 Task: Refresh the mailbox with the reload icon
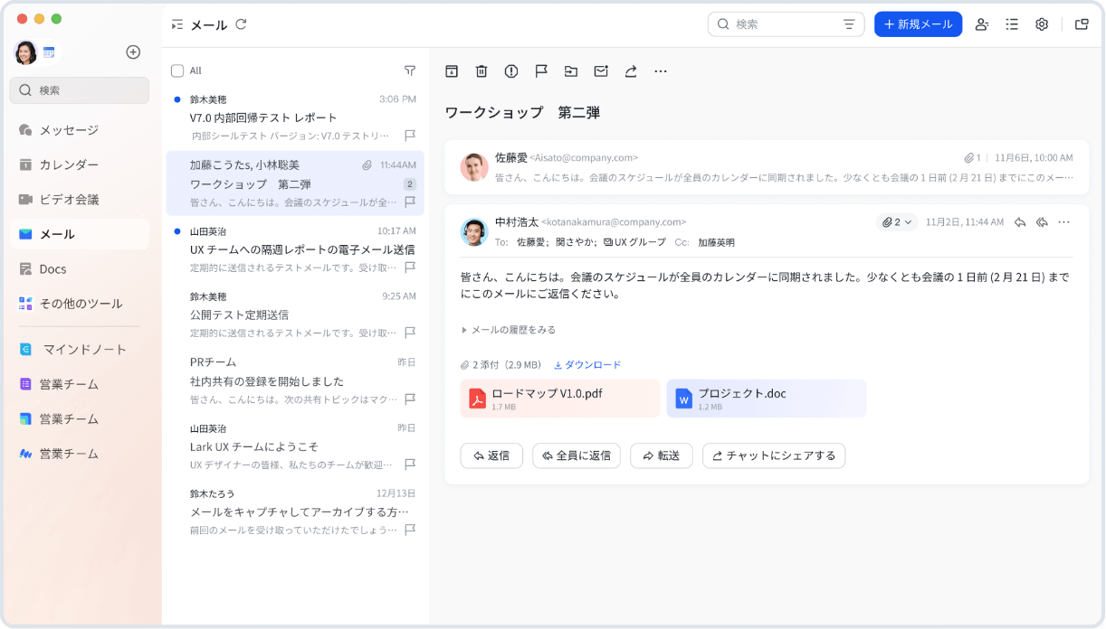(241, 24)
